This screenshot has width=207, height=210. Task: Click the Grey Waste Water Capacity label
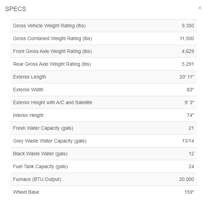click(x=50, y=141)
